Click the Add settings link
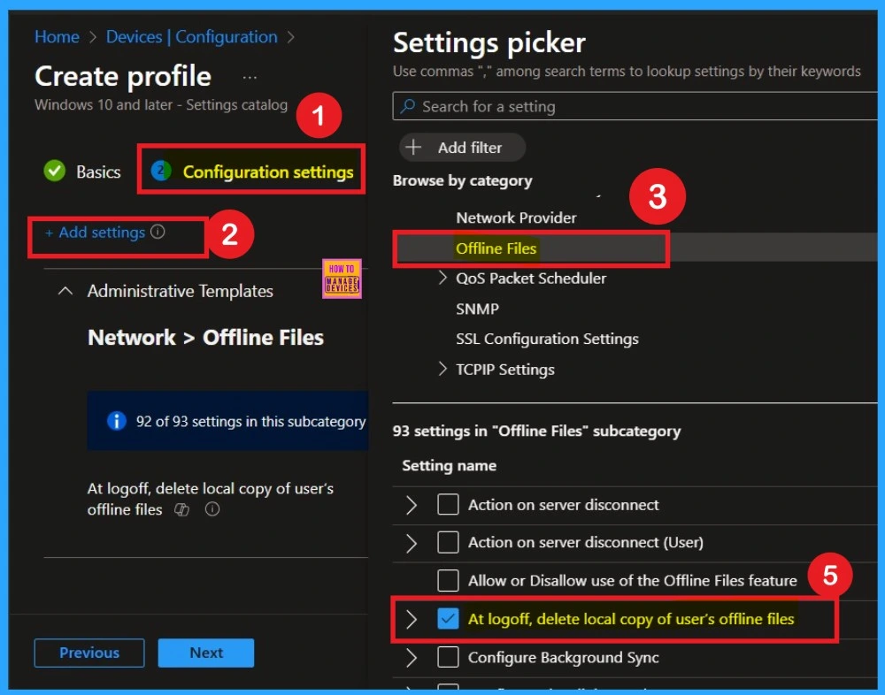Image resolution: width=885 pixels, height=695 pixels. click(96, 233)
